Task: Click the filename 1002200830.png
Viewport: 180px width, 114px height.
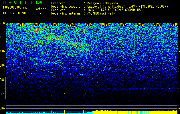Action: click(15, 8)
